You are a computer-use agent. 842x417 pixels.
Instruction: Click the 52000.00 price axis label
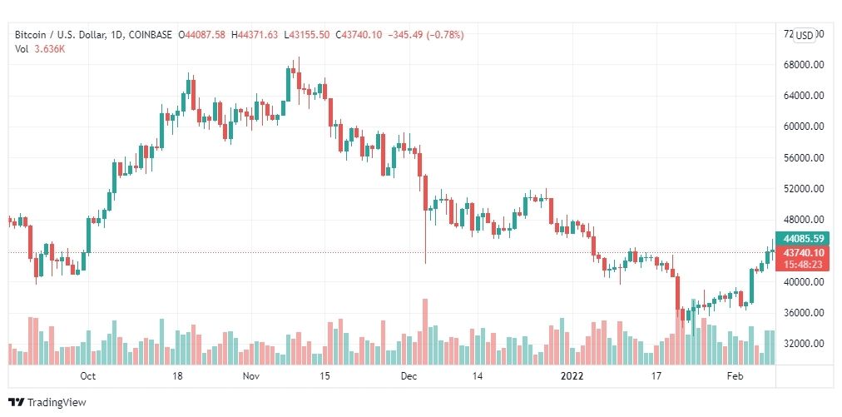click(804, 189)
